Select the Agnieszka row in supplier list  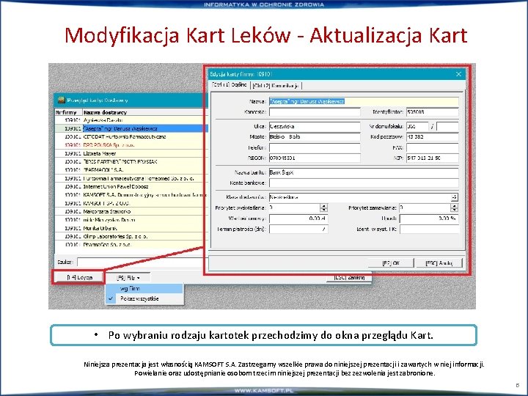pos(131,120)
